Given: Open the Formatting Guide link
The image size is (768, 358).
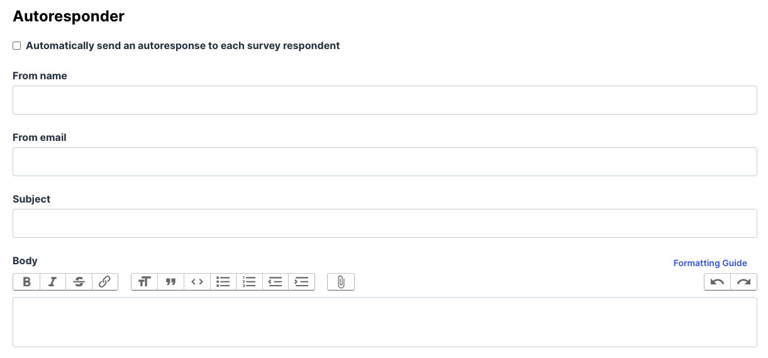Looking at the screenshot, I should pyautogui.click(x=710, y=263).
